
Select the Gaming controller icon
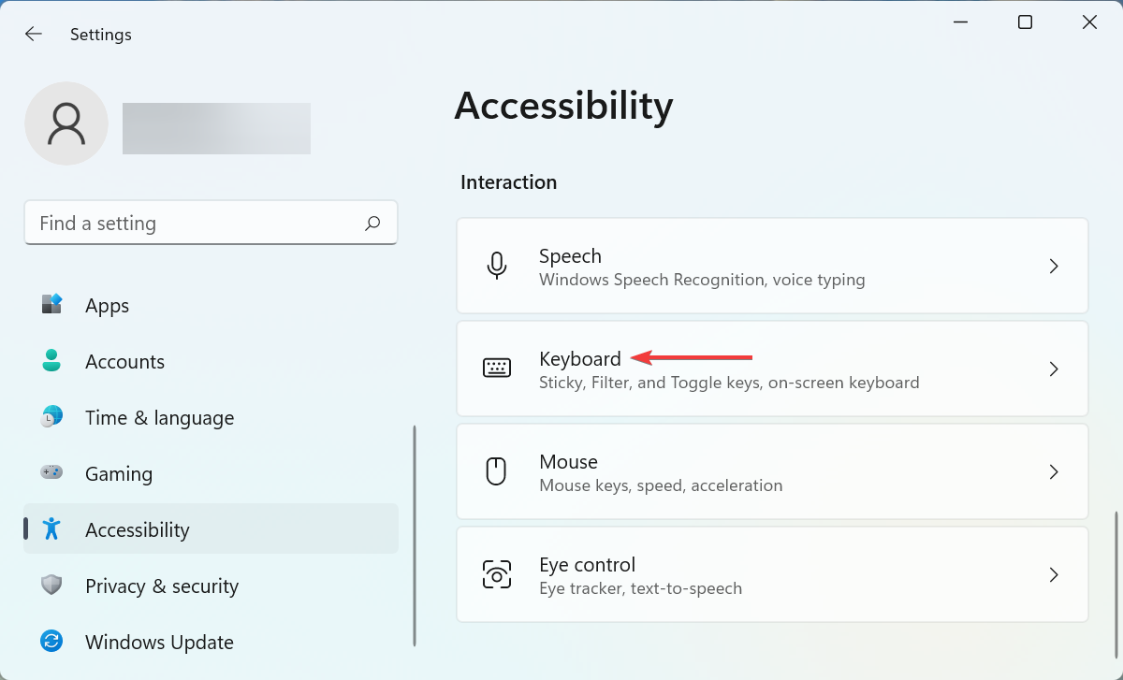coord(51,473)
